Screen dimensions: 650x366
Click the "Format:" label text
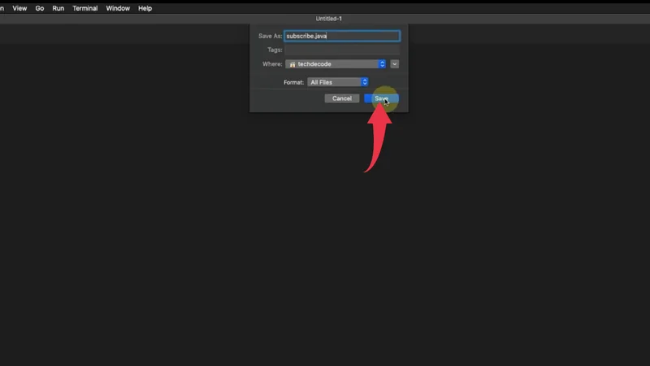tap(293, 82)
